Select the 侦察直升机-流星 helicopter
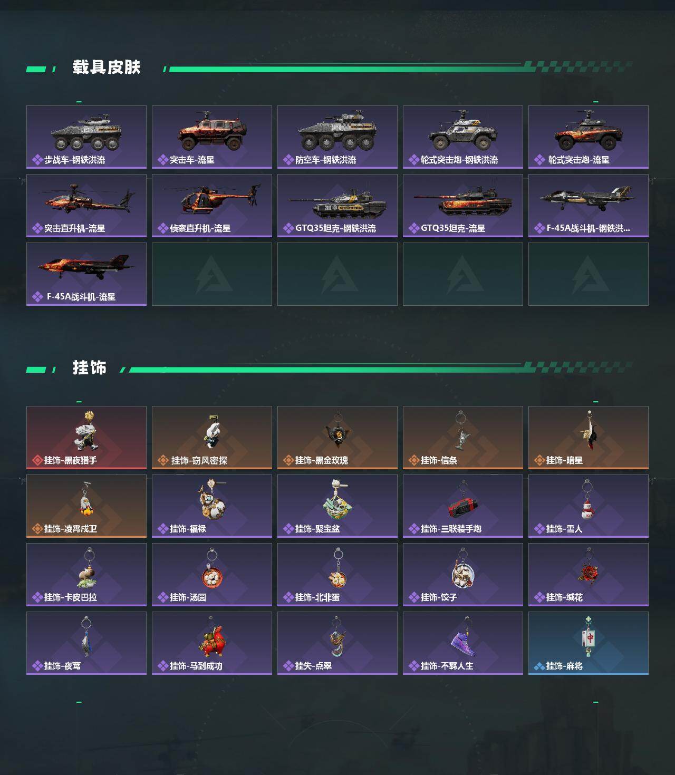675x775 pixels. click(212, 206)
